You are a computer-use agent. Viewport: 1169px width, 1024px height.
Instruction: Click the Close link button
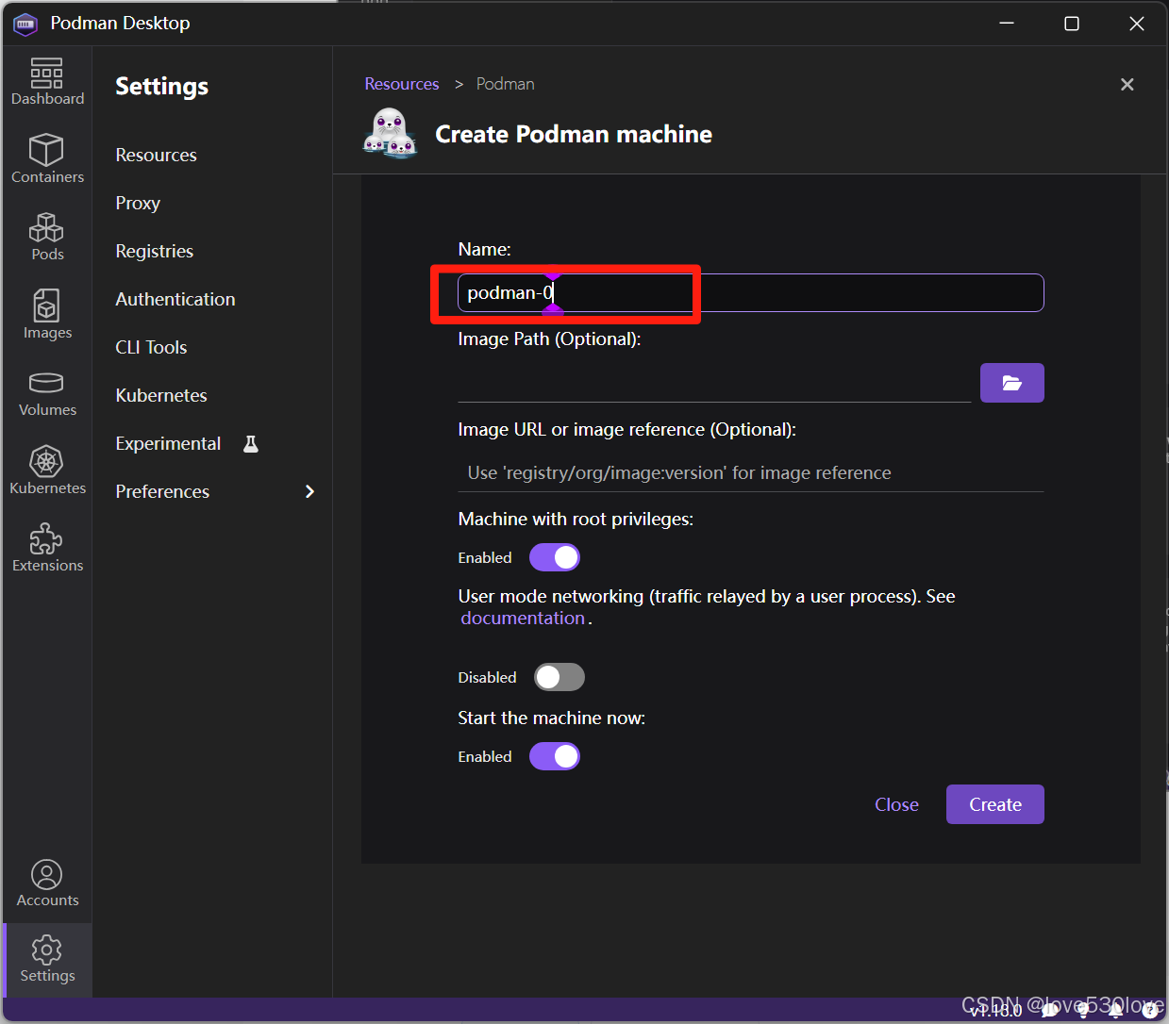[896, 804]
